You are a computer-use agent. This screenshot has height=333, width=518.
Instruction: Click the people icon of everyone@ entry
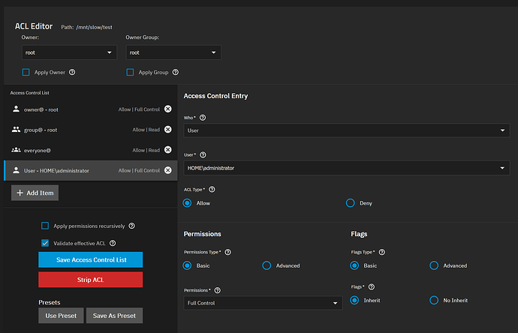point(16,150)
